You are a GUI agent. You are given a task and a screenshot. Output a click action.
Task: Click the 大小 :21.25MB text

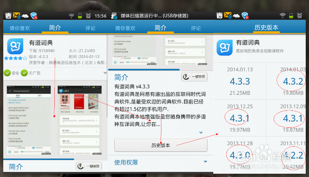(82, 51)
